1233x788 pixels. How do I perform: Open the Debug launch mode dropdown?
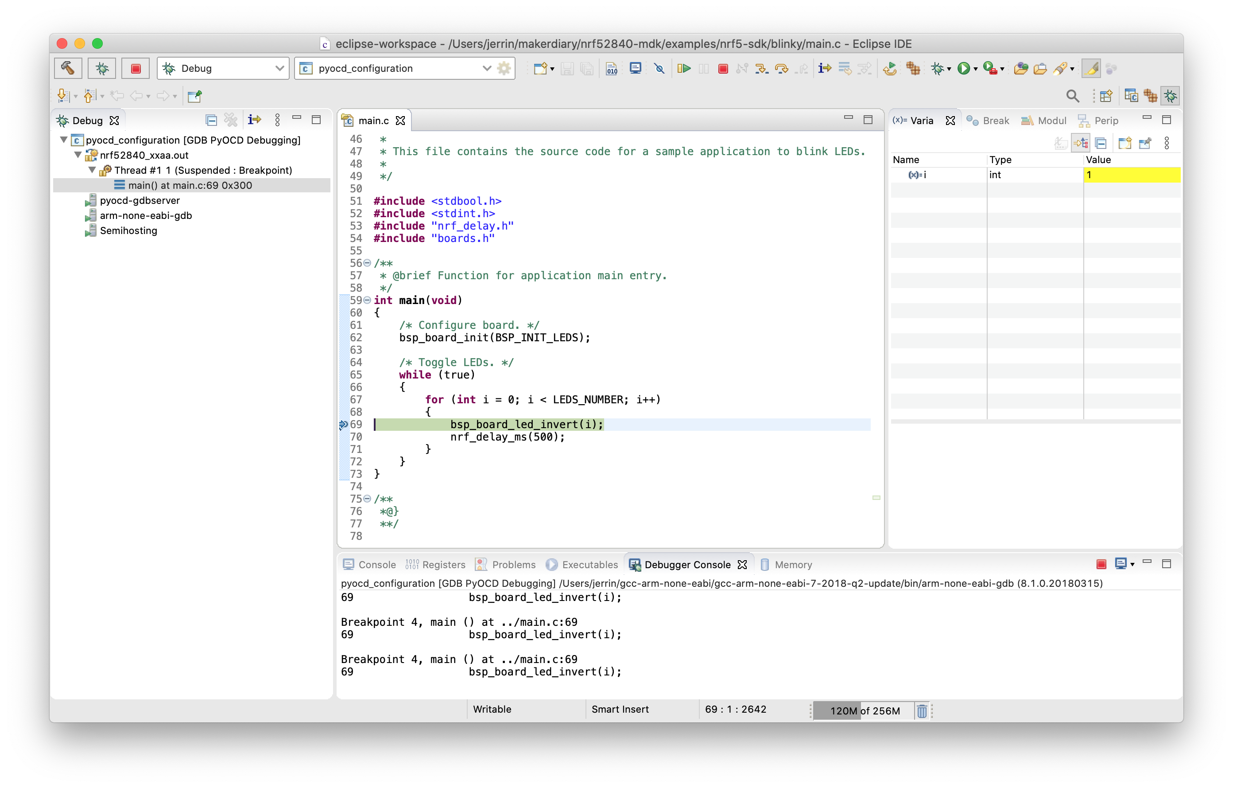[x=223, y=68]
